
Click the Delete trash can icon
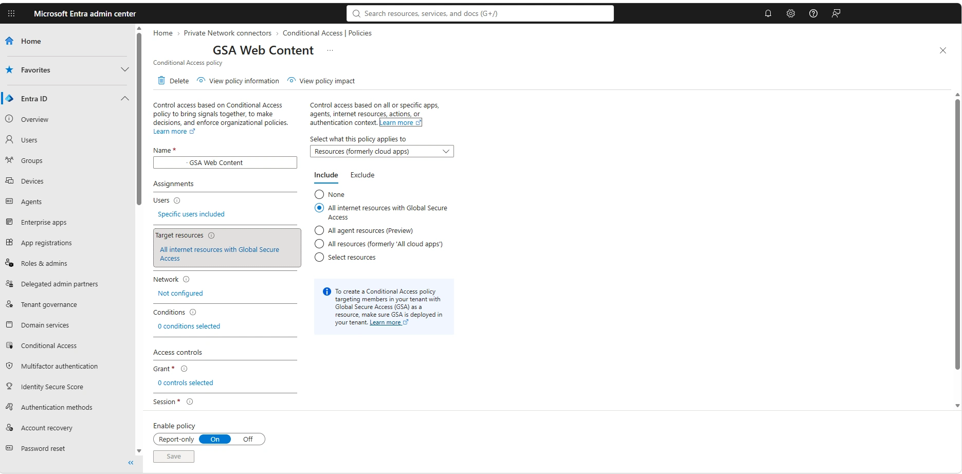click(161, 80)
